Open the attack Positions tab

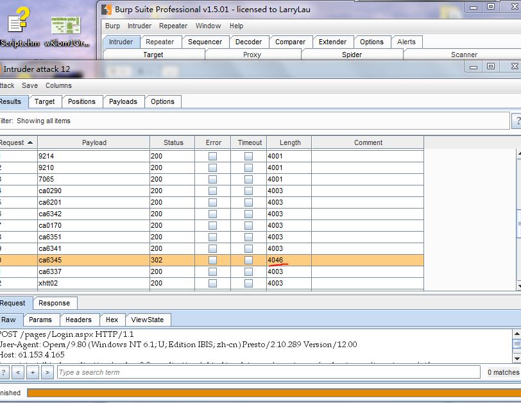point(81,101)
